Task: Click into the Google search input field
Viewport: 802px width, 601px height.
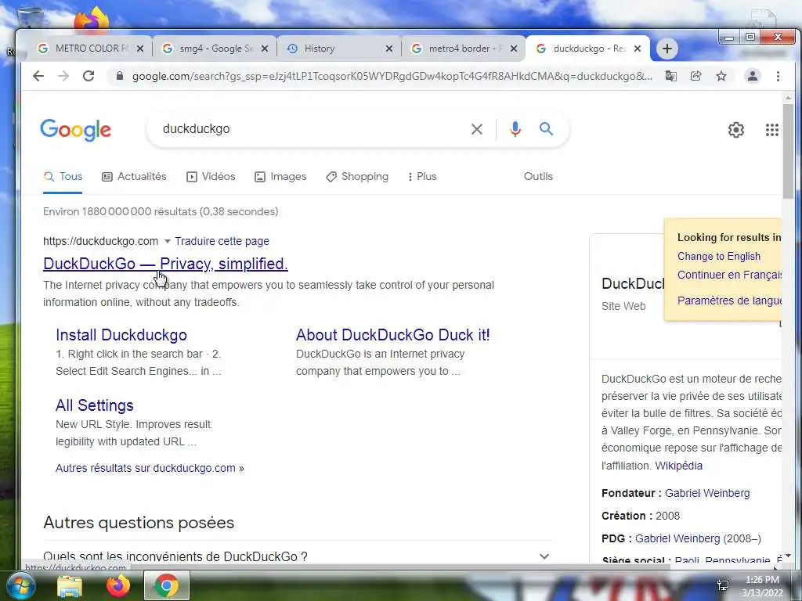Action: (x=312, y=129)
